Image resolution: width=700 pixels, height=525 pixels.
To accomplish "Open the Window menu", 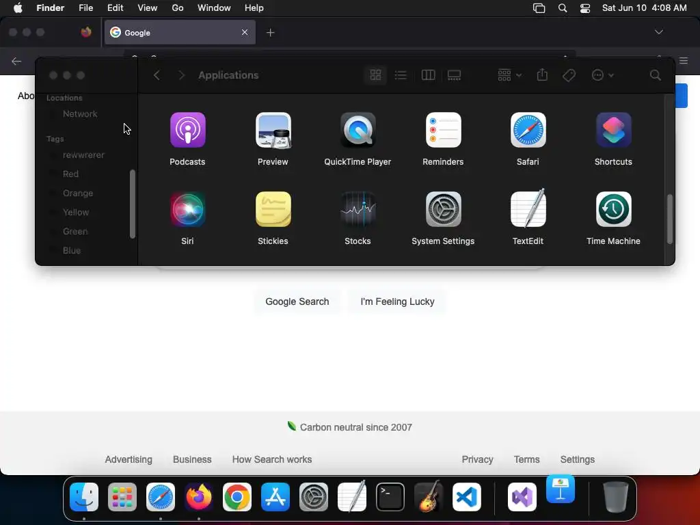I will [214, 8].
